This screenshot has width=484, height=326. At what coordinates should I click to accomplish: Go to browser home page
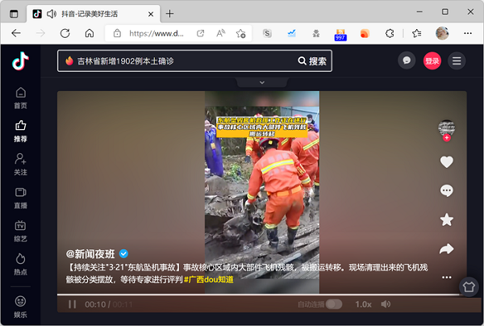click(x=90, y=33)
